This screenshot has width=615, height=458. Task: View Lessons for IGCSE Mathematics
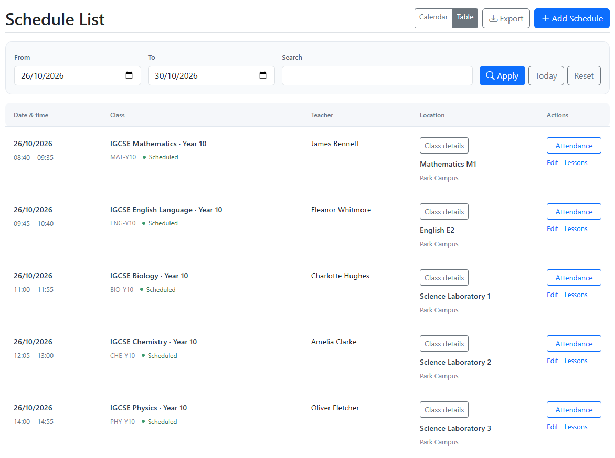(x=576, y=163)
